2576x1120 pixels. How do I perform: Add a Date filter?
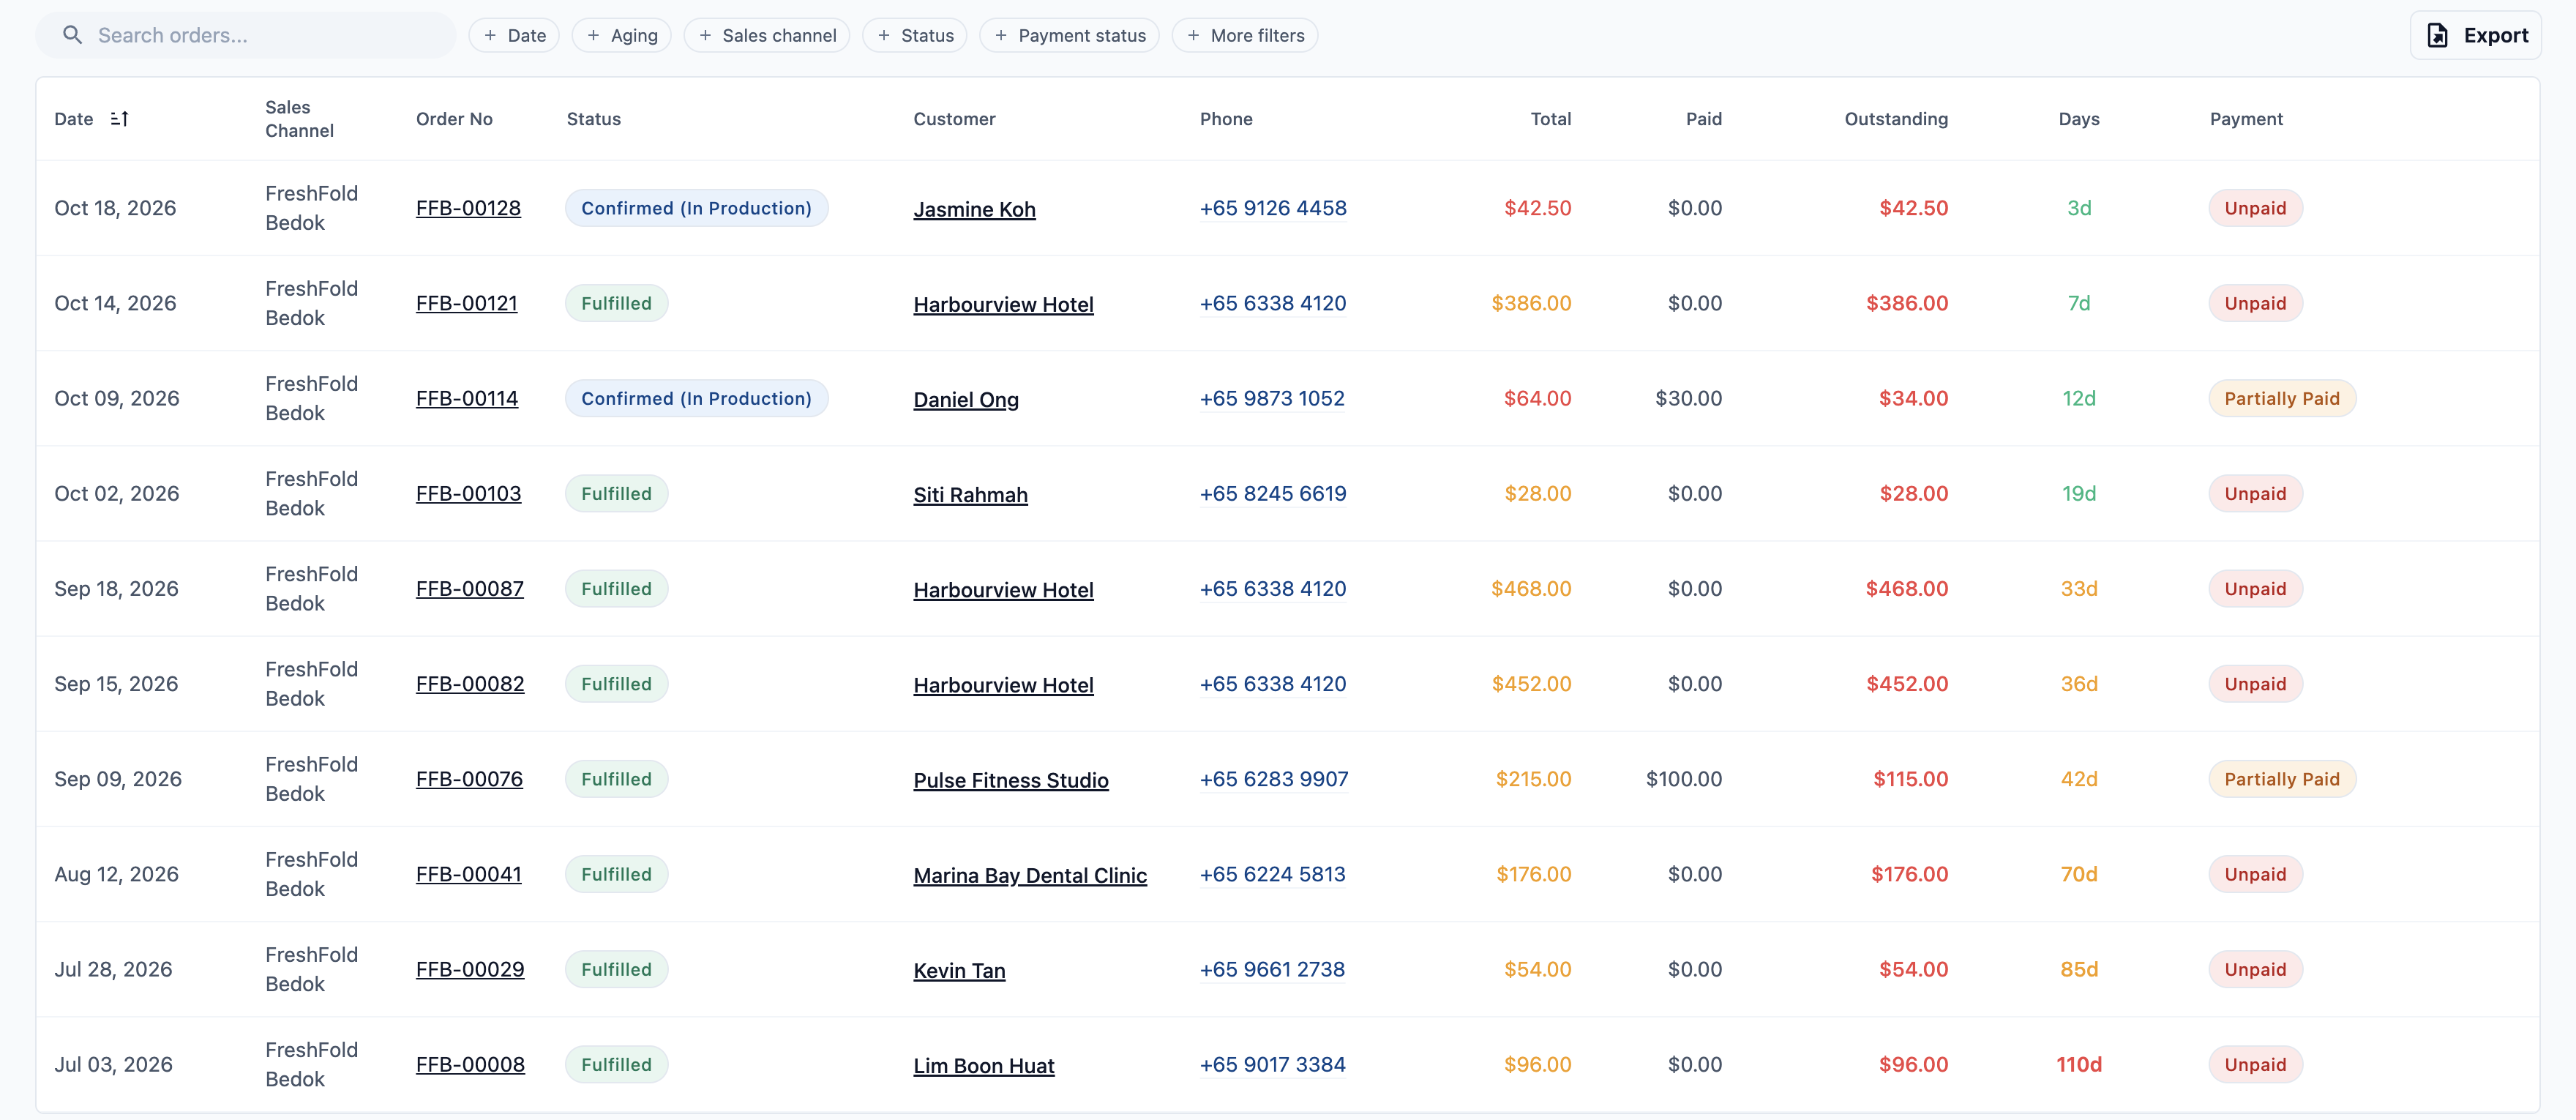[x=514, y=35]
